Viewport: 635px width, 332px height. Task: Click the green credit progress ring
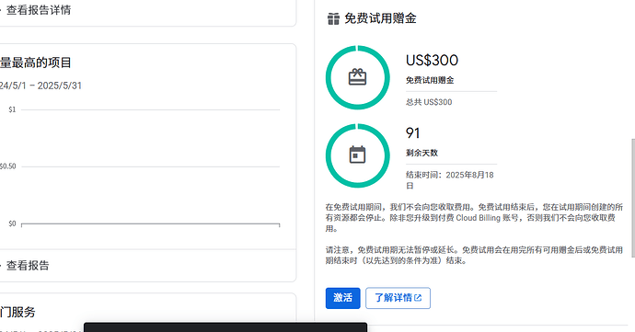click(x=358, y=77)
